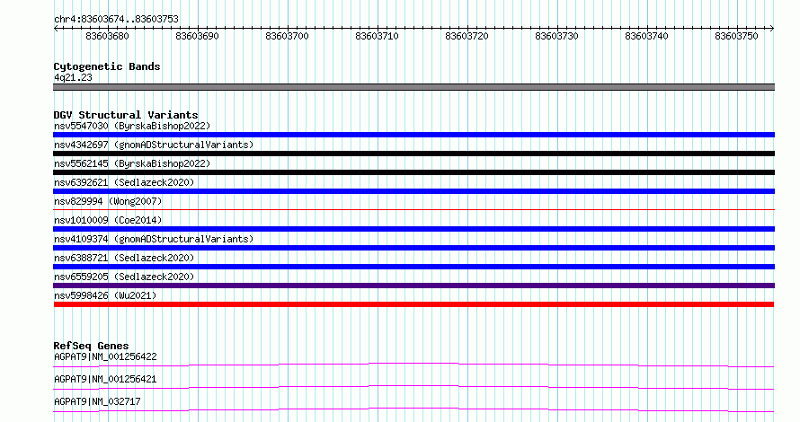Select the RefSeq Genes track title
The height and width of the screenshot is (422, 800).
point(91,346)
